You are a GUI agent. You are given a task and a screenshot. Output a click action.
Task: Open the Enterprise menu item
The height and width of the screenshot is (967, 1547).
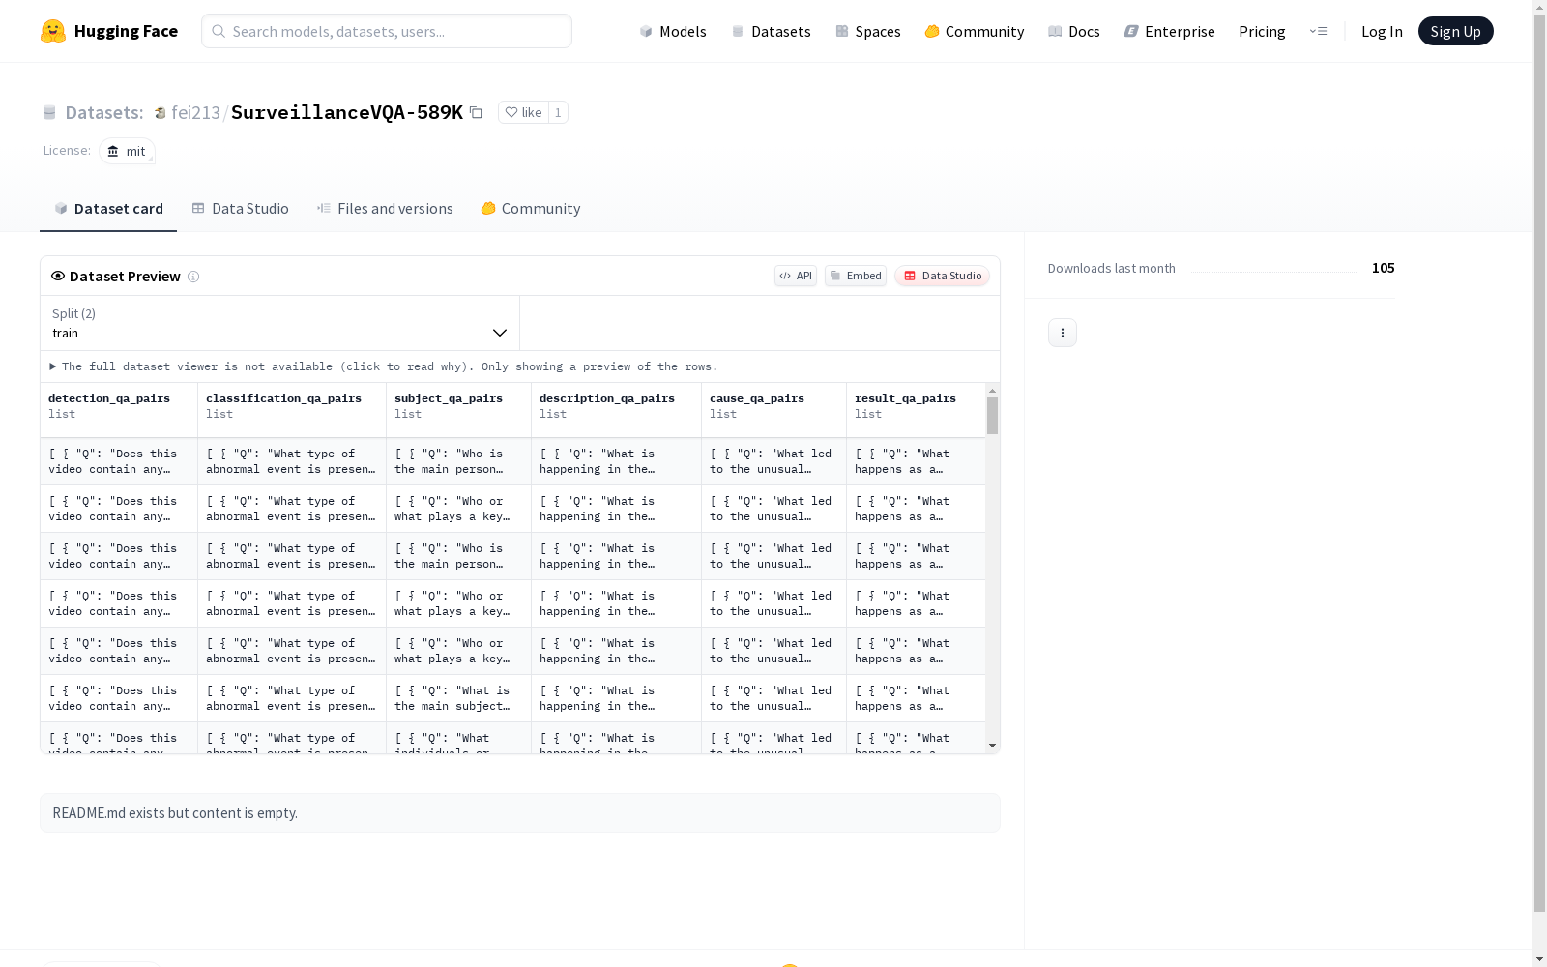tap(1169, 31)
